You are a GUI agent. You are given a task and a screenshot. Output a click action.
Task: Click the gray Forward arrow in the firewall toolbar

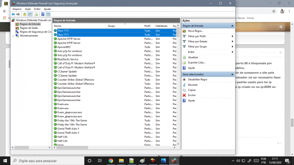click(x=18, y=14)
